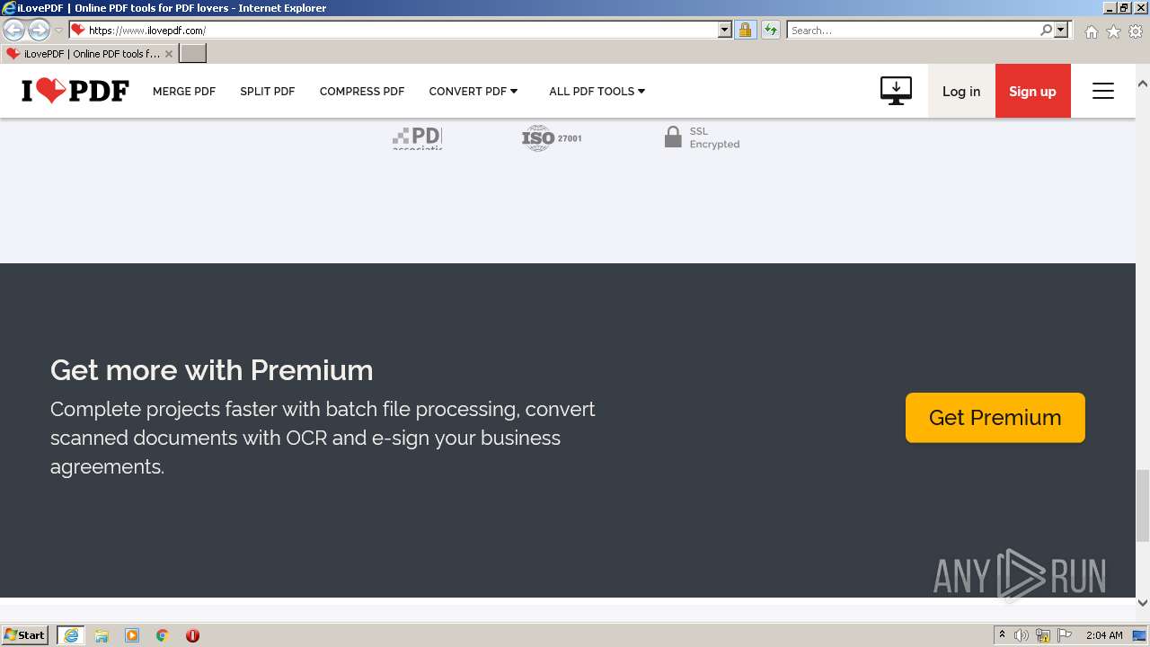Screen dimensions: 1150x647
Task: Click the Sign up button
Action: (1033, 91)
